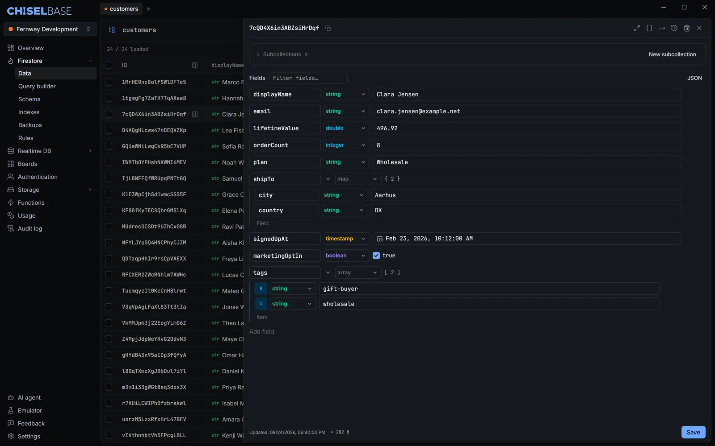Click New subcollection
Image resolution: width=715 pixels, height=446 pixels.
(x=672, y=54)
